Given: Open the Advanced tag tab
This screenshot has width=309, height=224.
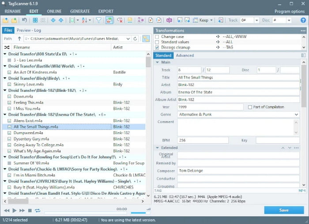Looking at the screenshot, I should pos(185,56).
